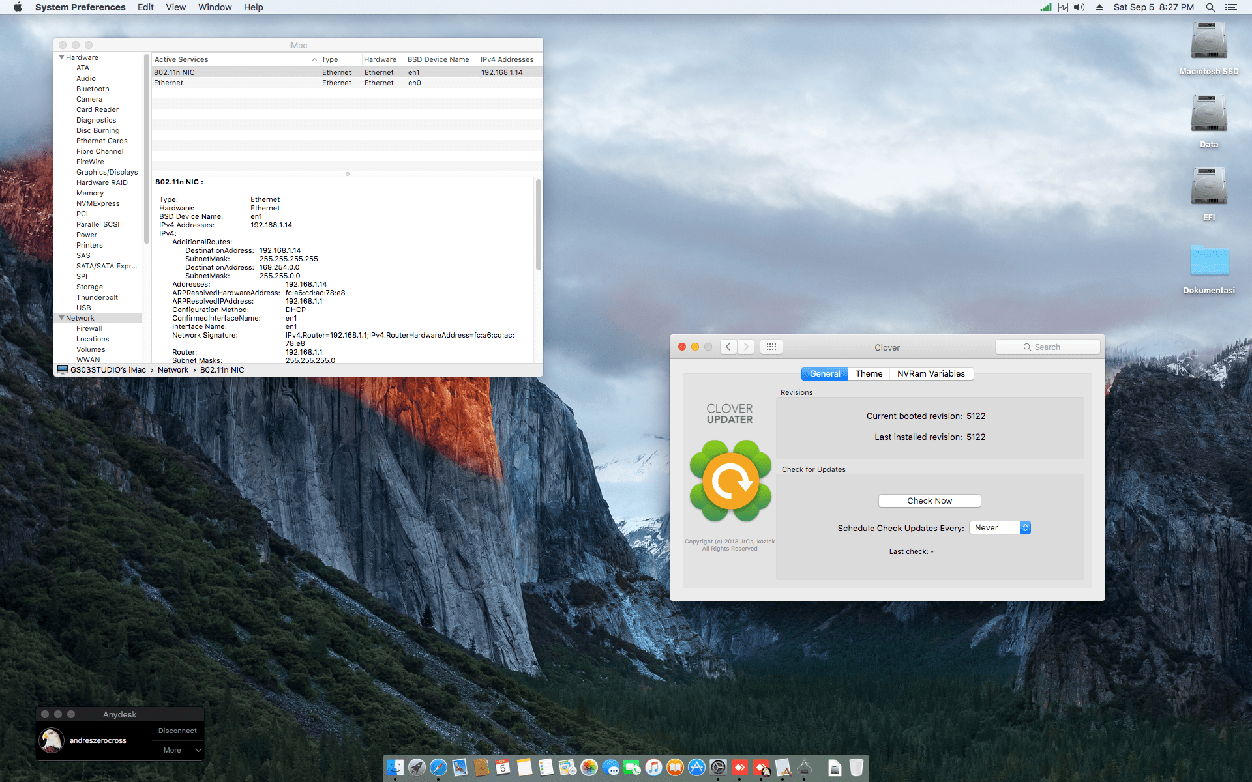Open iTunes music icon in Dock
This screenshot has height=782, width=1252.
coord(653,768)
